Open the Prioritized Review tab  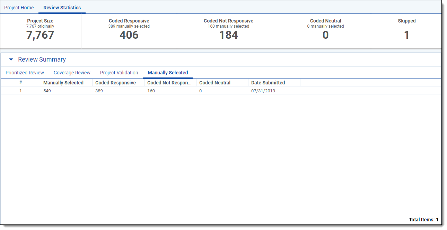25,73
